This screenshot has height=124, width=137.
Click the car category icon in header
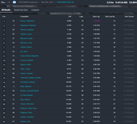[3, 2]
